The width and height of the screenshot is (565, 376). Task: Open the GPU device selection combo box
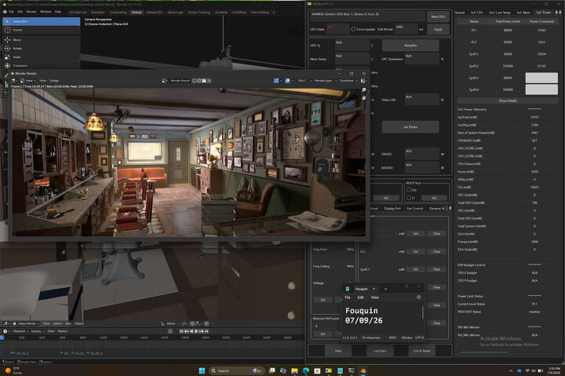(x=367, y=15)
